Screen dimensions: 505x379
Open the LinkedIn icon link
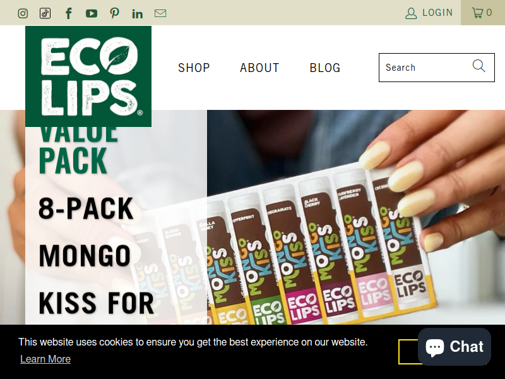pos(137,13)
